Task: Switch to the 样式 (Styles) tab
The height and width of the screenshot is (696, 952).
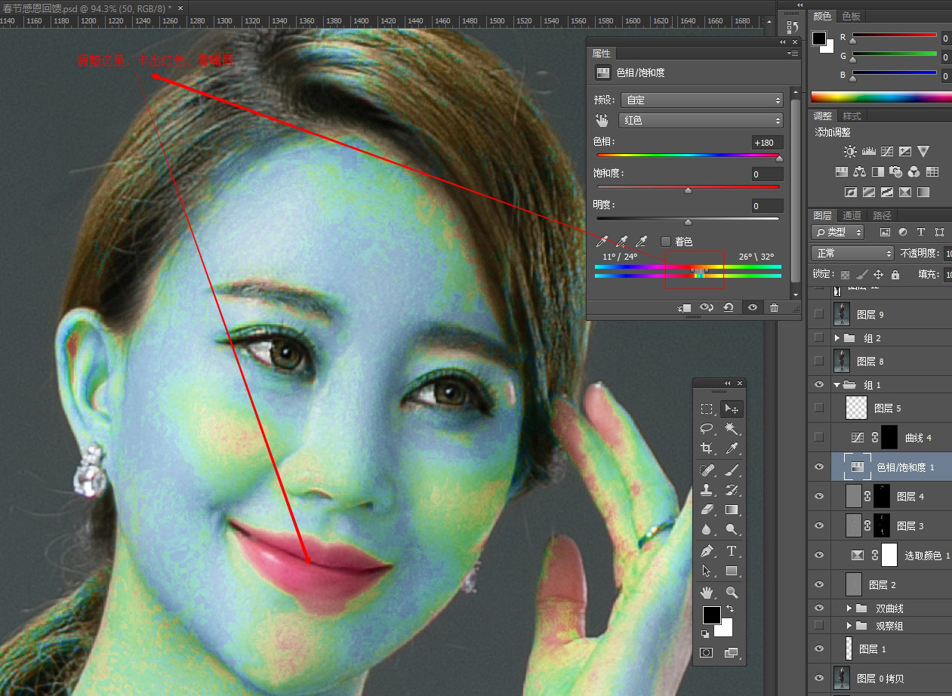Action: coord(852,116)
